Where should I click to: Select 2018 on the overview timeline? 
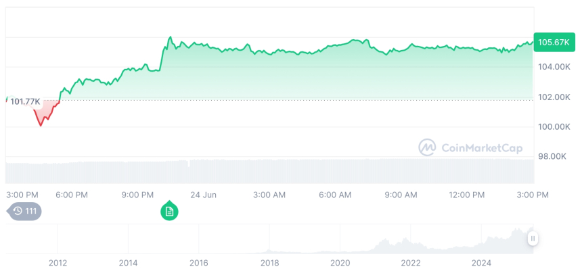[x=269, y=262]
